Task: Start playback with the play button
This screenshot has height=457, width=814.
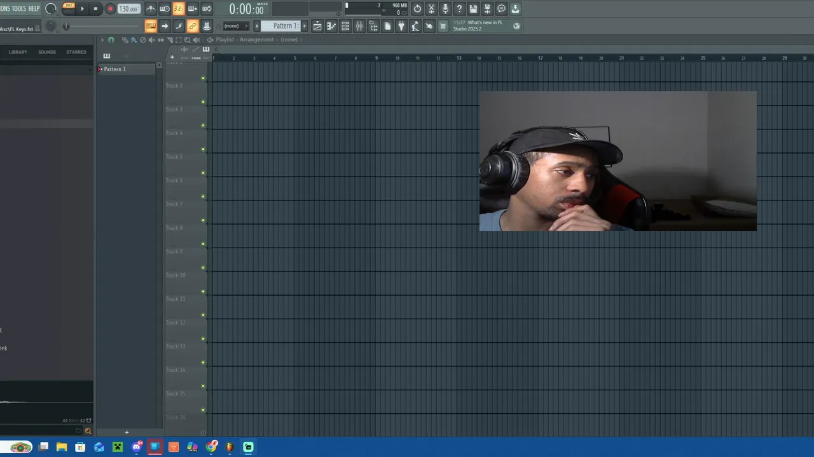Action: click(x=82, y=8)
